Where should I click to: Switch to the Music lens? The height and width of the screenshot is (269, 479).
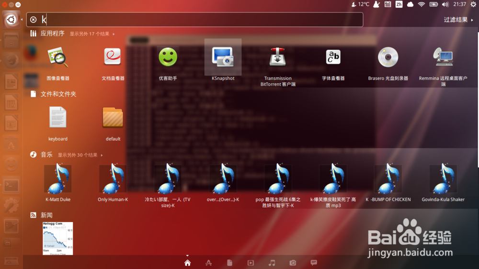click(x=272, y=263)
